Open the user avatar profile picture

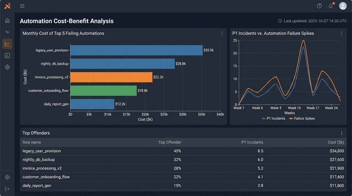tap(343, 6)
